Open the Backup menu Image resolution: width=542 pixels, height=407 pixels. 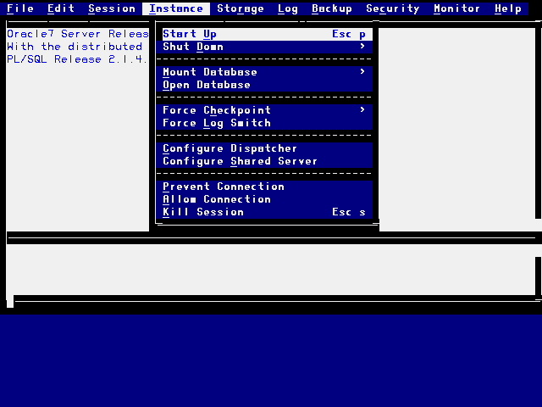(x=332, y=8)
